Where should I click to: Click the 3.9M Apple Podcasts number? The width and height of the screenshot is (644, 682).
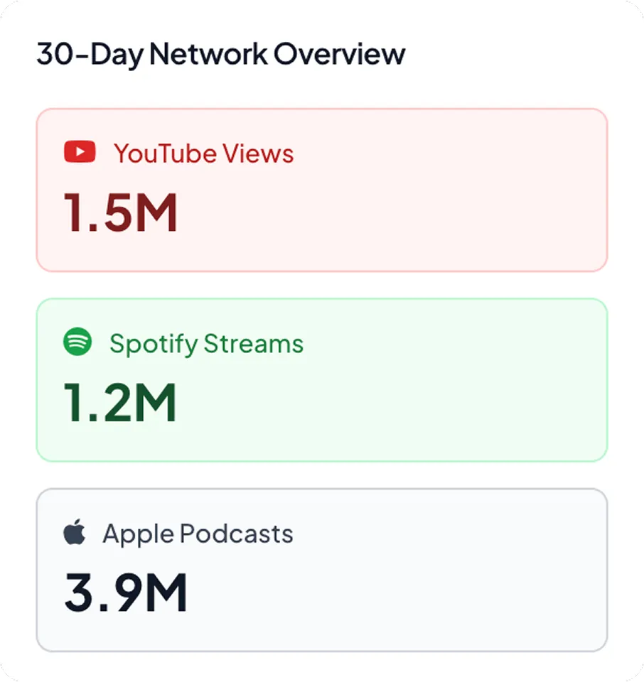pos(124,592)
